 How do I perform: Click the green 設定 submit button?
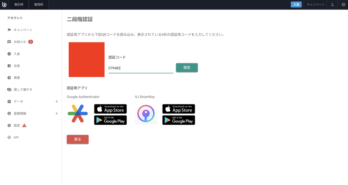[x=187, y=68]
